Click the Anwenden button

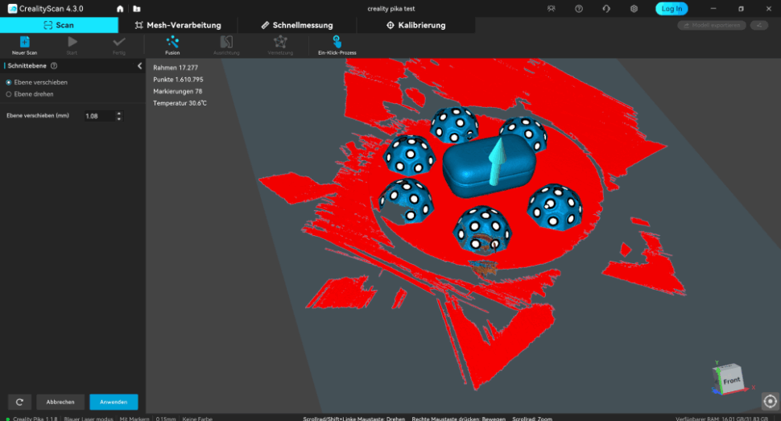coord(114,402)
